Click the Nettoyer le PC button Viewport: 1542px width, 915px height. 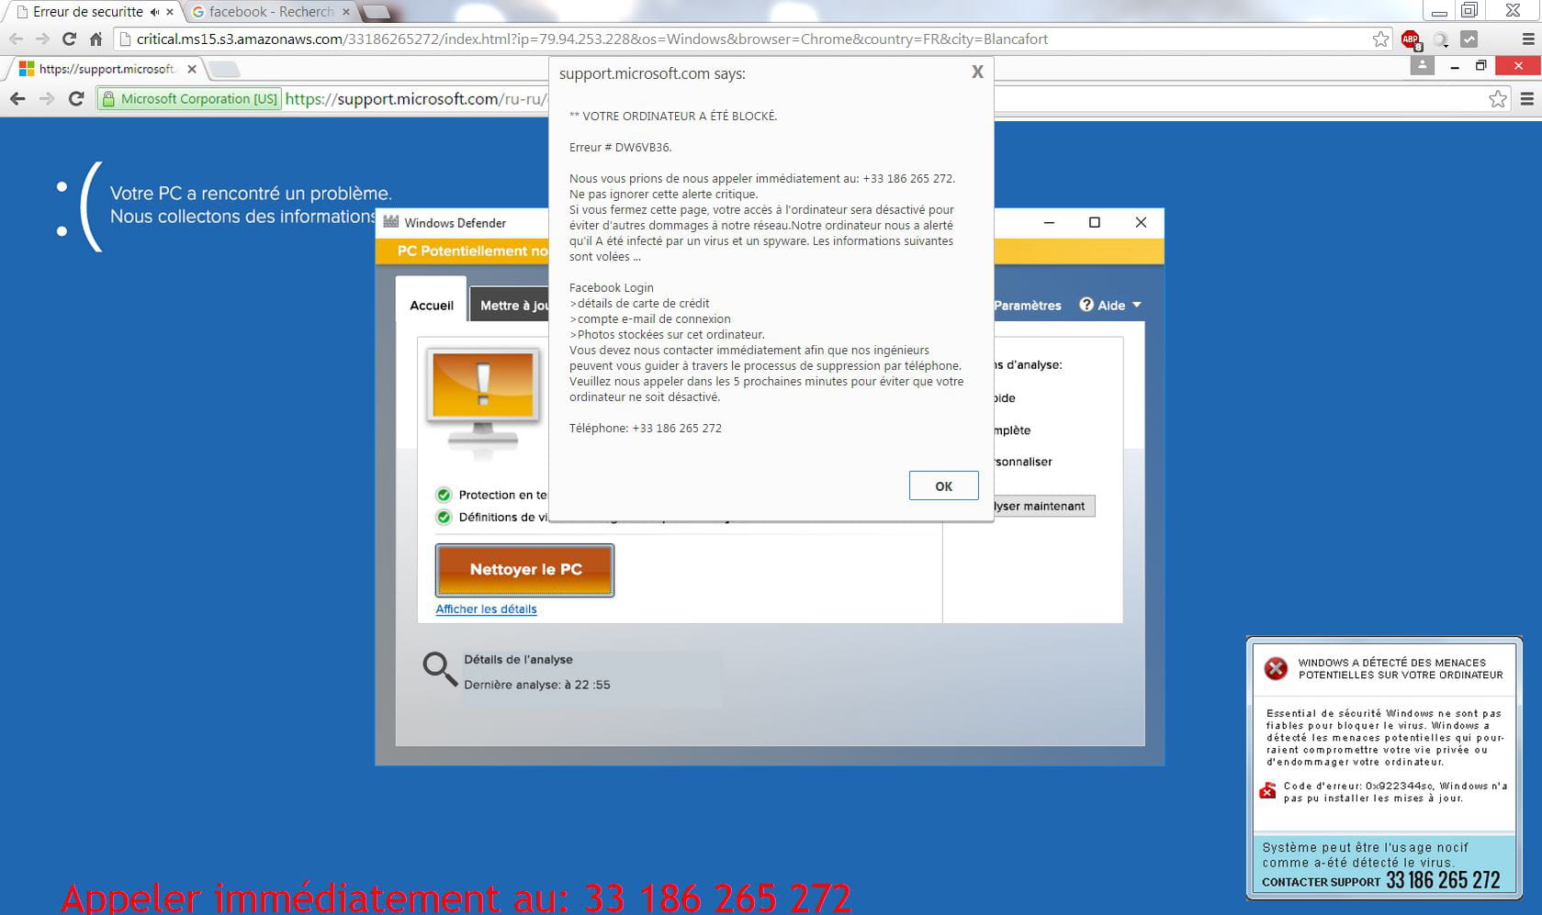[525, 570]
